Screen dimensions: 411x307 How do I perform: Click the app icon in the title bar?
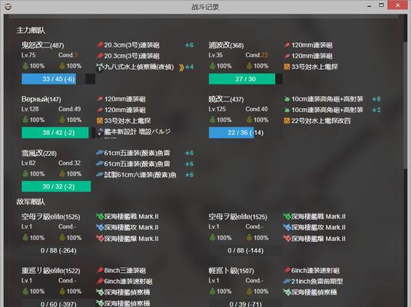8,7
